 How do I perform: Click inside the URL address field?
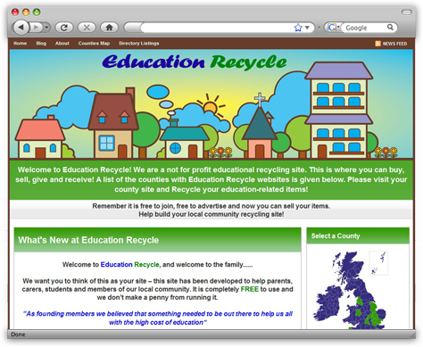click(x=217, y=28)
